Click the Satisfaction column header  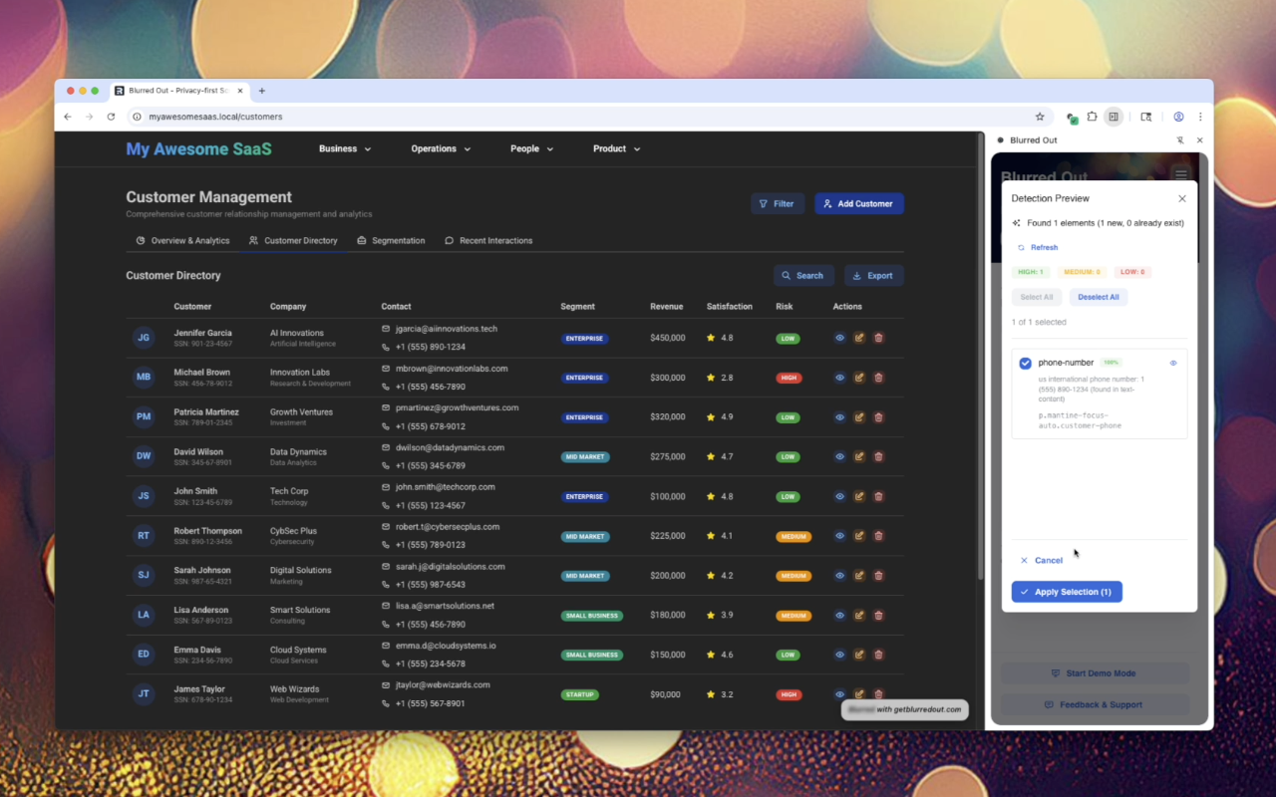pyautogui.click(x=730, y=307)
